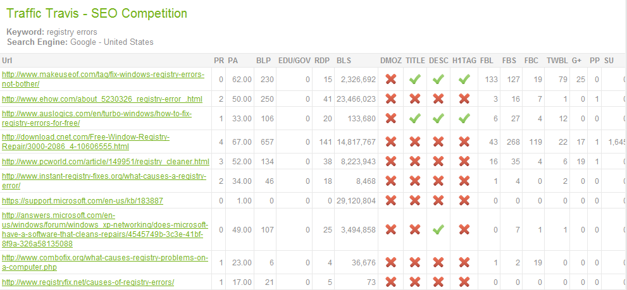Click the H1TAG green check in makeuseof row
Screen dimensions: 627x290
(x=464, y=79)
